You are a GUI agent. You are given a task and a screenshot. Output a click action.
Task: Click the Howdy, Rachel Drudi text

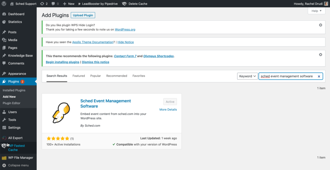click(x=308, y=4)
